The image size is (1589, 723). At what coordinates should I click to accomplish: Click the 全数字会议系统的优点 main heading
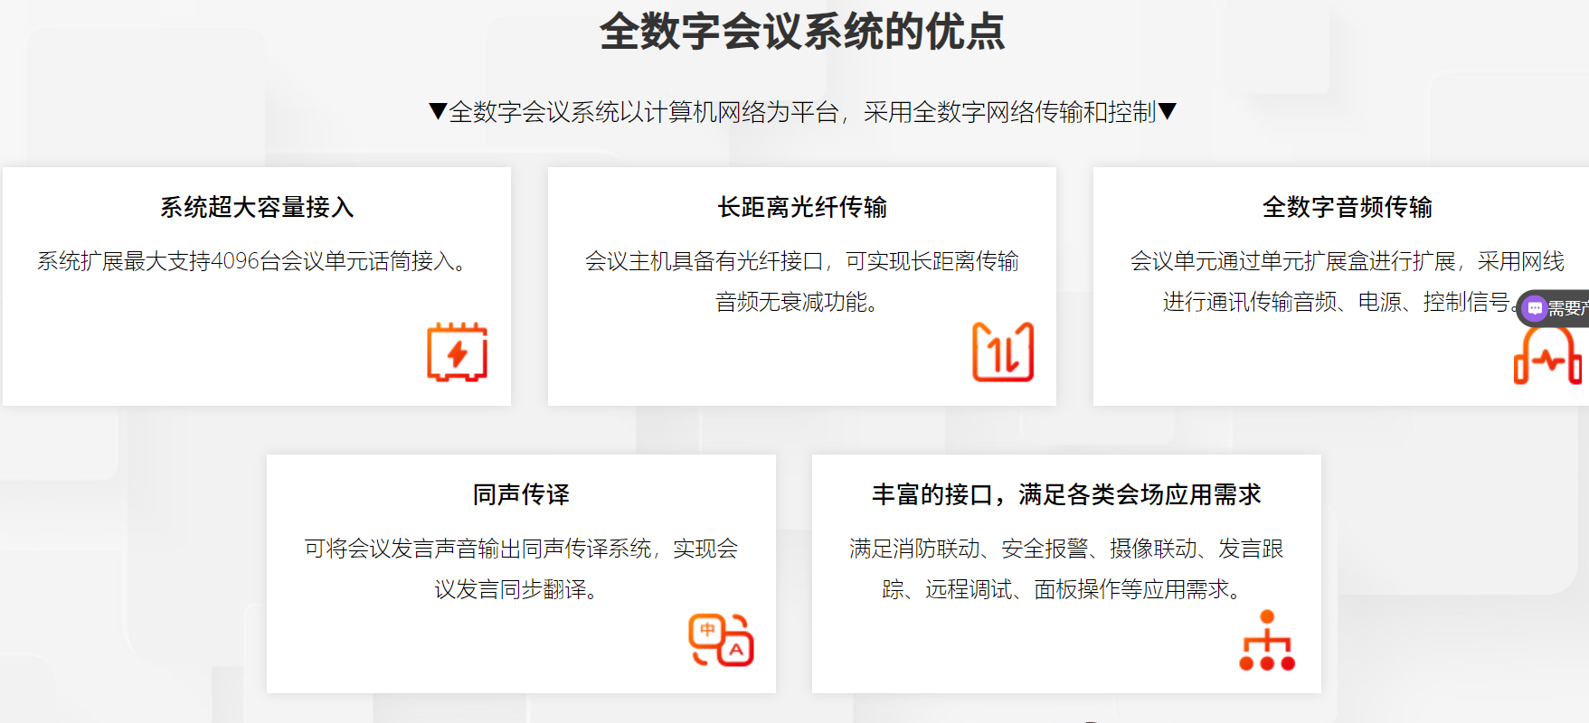pyautogui.click(x=802, y=32)
